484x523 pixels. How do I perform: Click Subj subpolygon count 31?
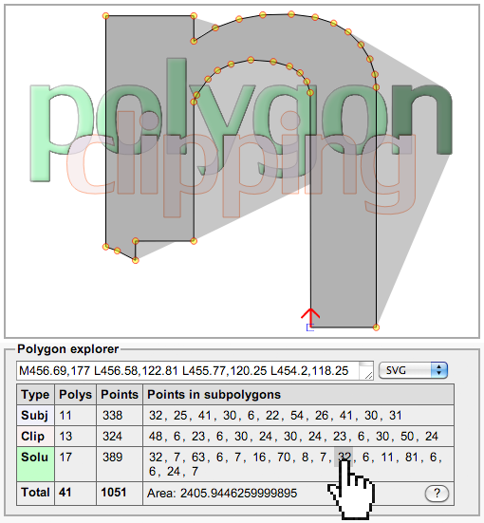click(x=396, y=415)
